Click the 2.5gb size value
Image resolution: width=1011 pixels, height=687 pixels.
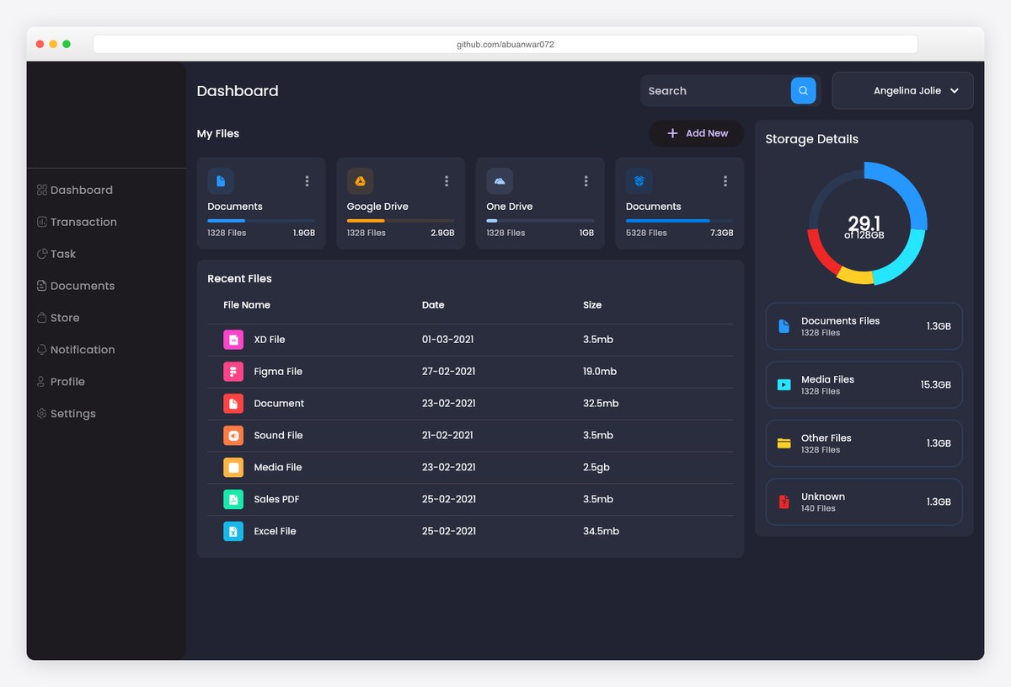point(596,468)
